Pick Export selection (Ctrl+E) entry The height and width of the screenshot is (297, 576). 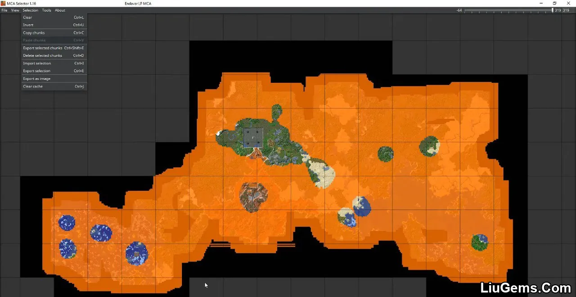point(54,71)
